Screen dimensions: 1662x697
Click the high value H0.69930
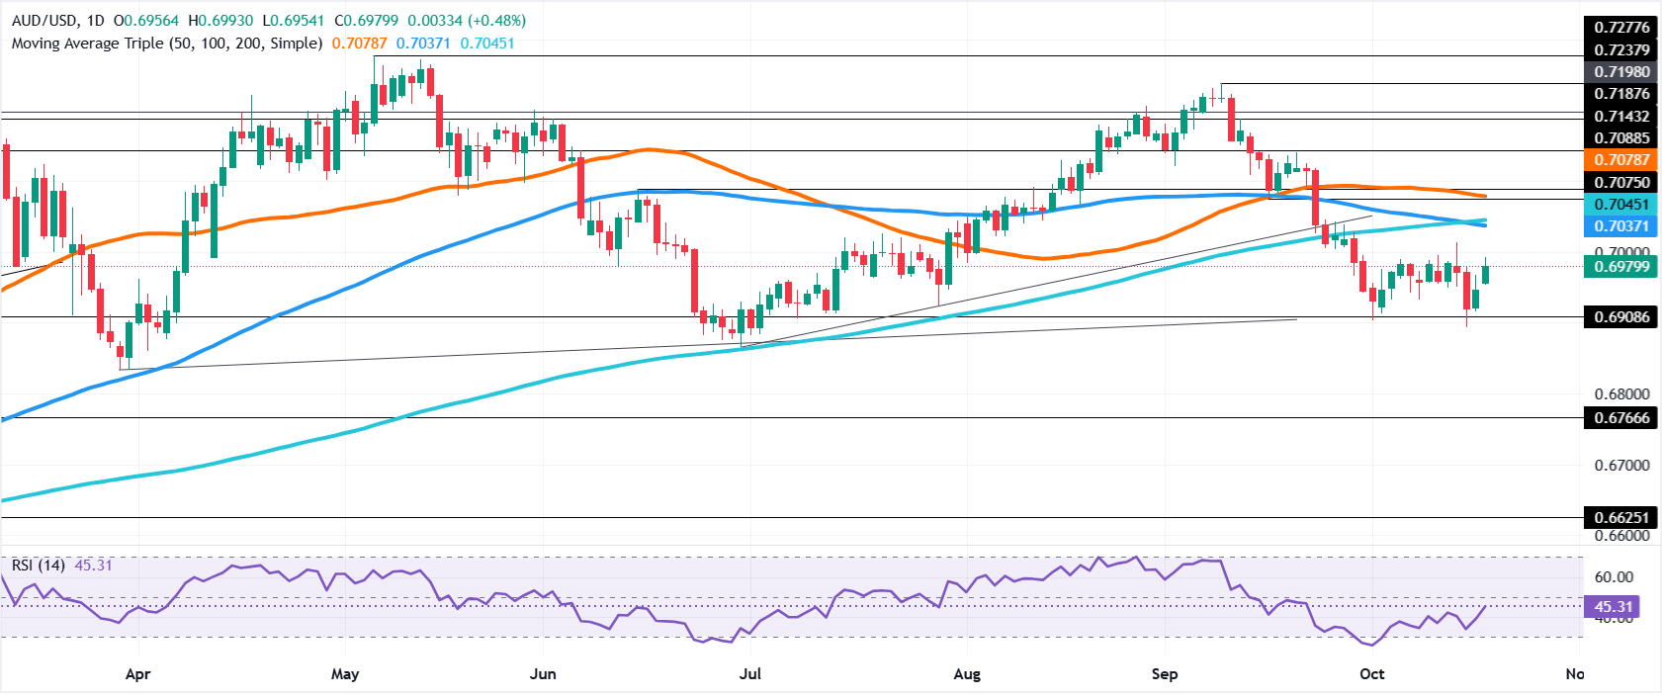222,20
